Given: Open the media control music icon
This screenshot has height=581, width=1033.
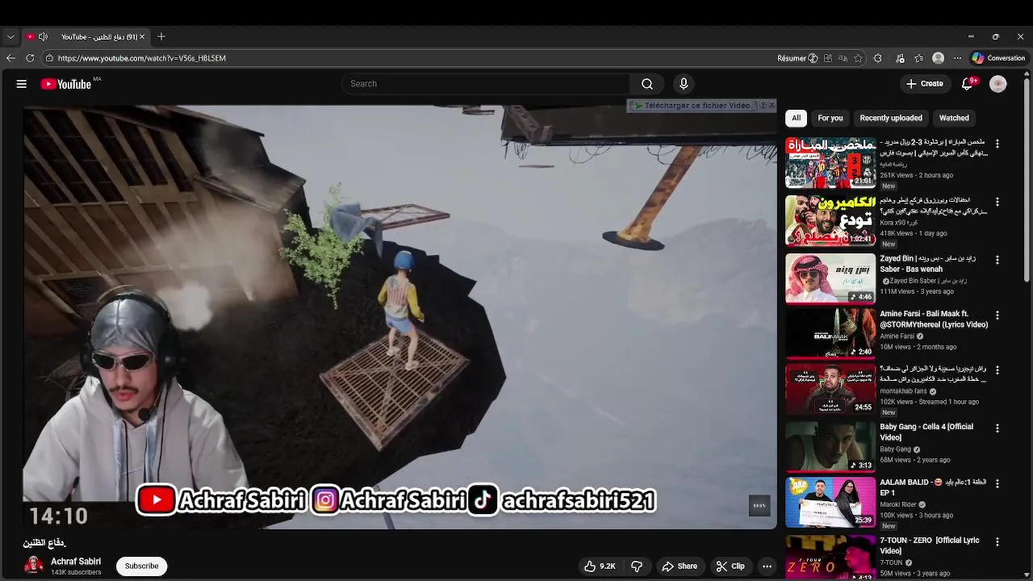Looking at the screenshot, I should (899, 58).
